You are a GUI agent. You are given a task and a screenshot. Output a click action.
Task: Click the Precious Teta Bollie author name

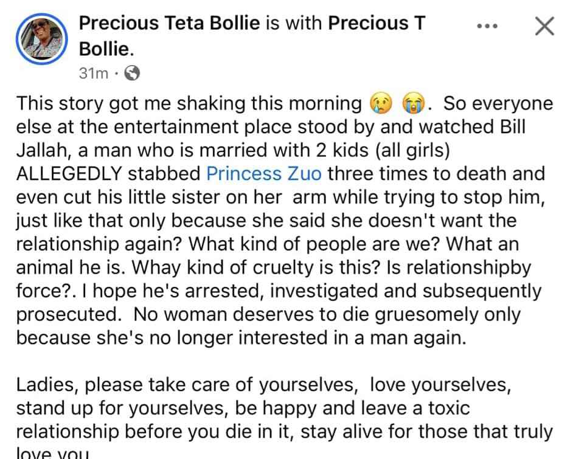pos(169,23)
